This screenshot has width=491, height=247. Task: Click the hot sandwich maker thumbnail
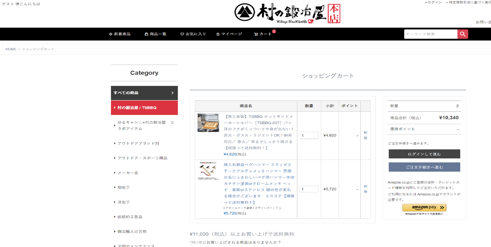click(208, 123)
